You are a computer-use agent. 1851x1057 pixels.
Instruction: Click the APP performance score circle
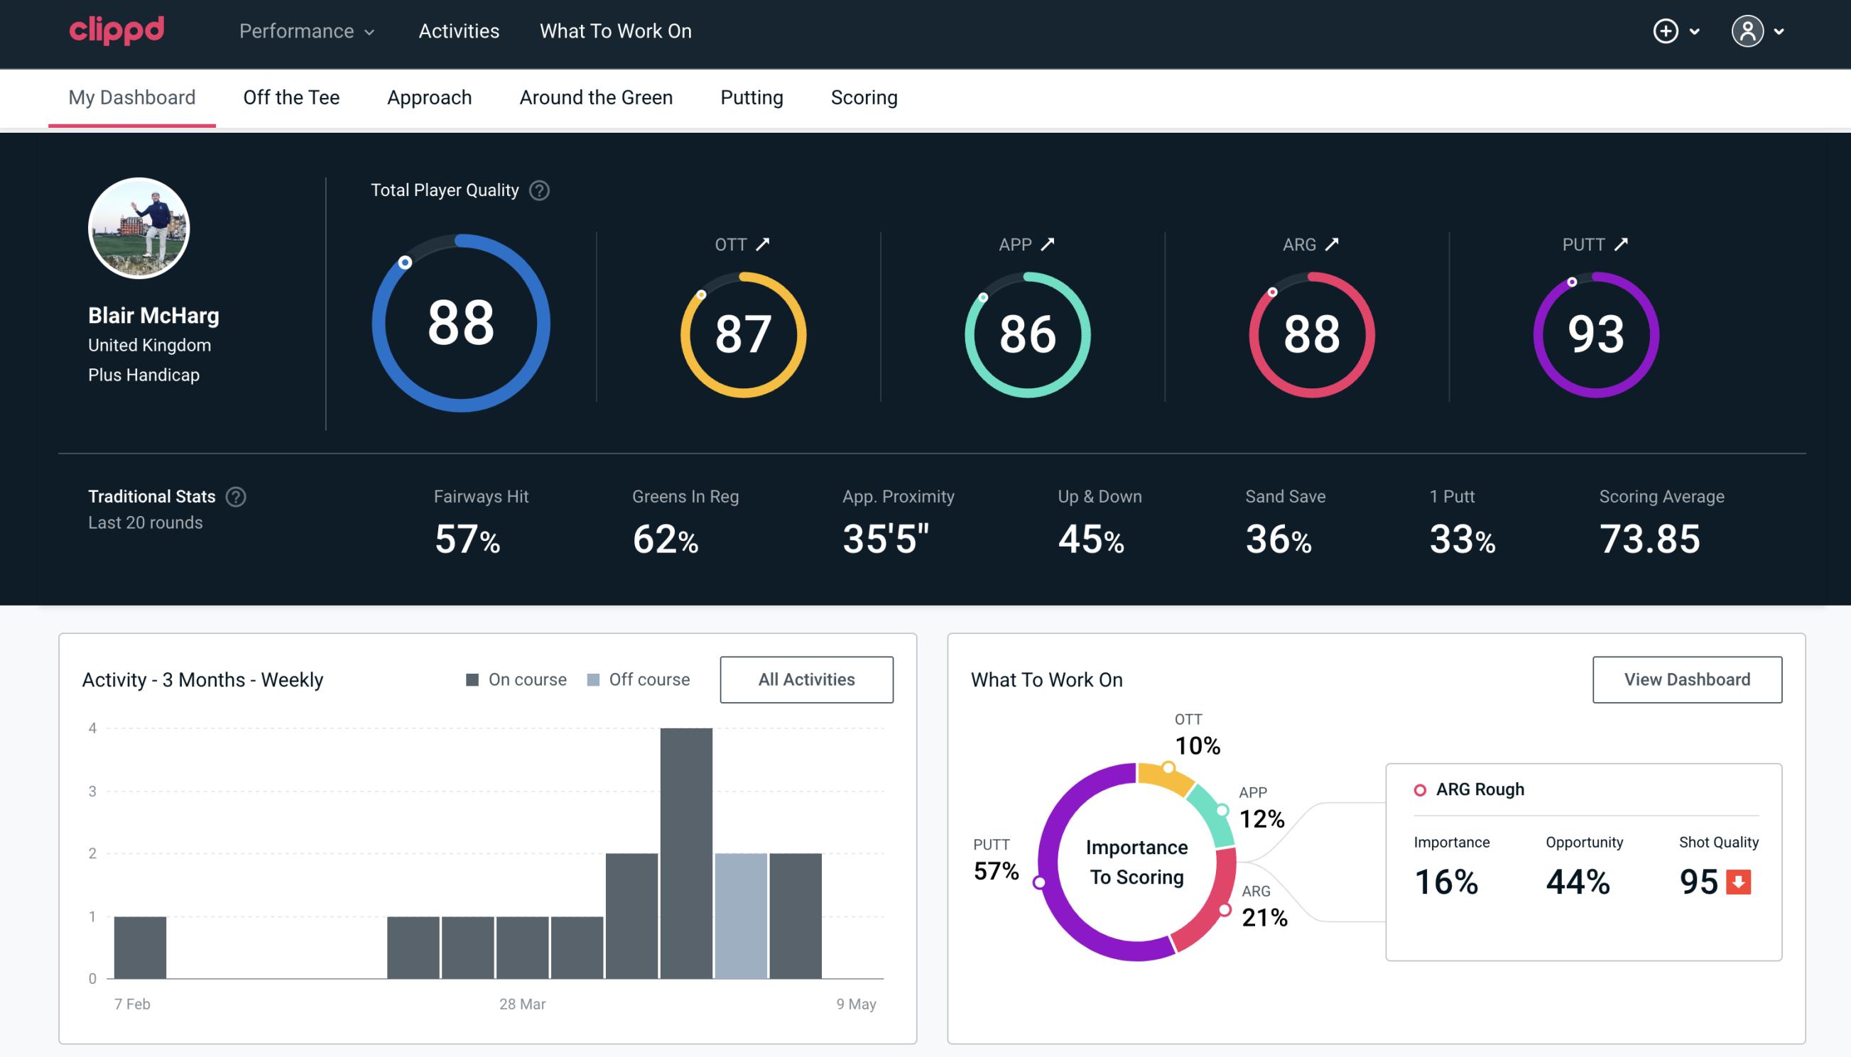pyautogui.click(x=1026, y=332)
